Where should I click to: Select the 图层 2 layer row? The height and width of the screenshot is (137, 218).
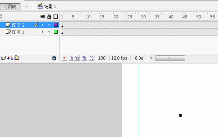(x=30, y=25)
